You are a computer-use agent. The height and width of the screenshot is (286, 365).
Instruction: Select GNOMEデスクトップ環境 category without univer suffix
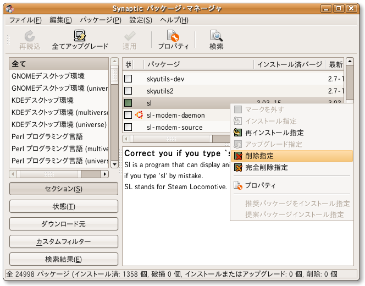59,76
